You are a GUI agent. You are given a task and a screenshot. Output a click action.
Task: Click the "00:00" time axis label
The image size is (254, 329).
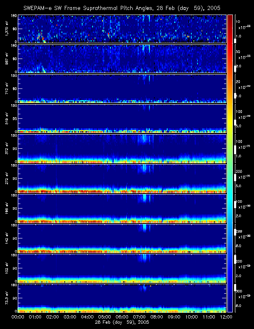[x=18, y=317]
